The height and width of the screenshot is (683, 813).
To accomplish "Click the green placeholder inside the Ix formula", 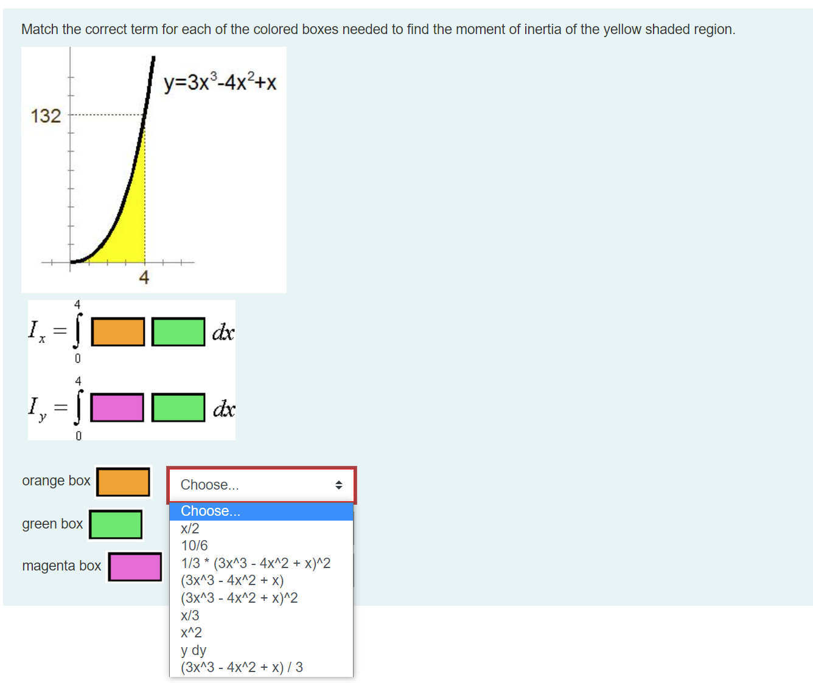I will coord(179,331).
